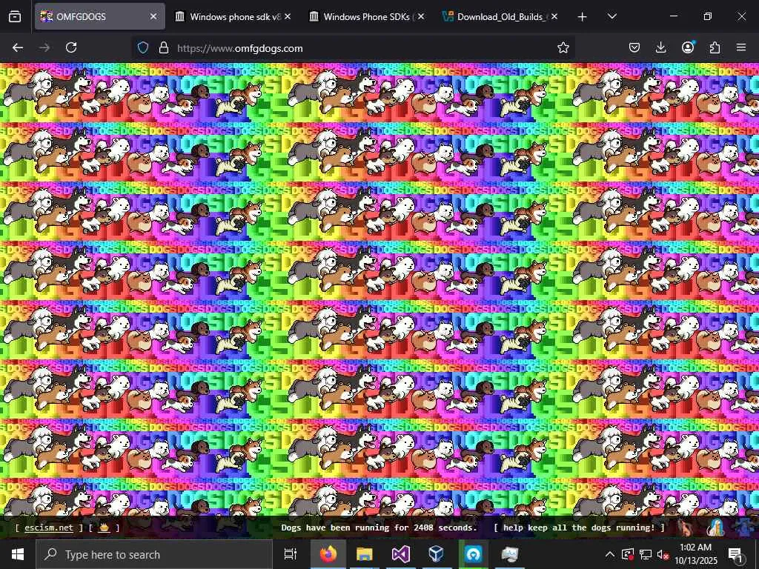The image size is (759, 569).
Task: Open Task View on the taskbar
Action: (x=291, y=554)
